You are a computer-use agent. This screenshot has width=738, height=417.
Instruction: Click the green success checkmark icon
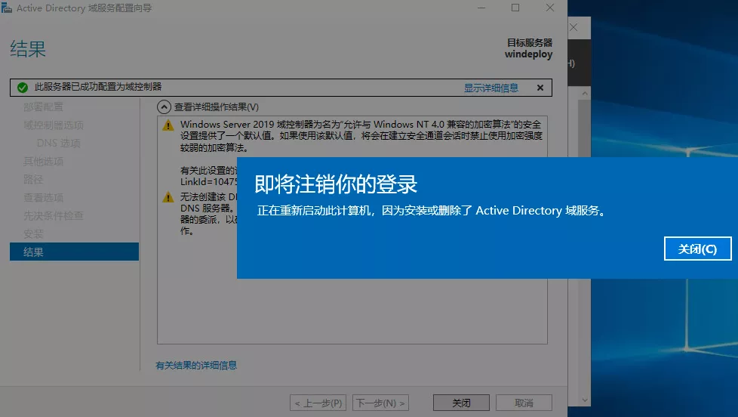tap(22, 88)
